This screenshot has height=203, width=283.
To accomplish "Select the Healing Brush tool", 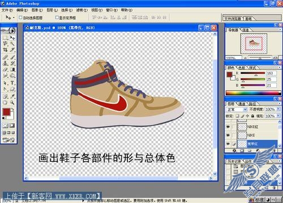I will (x=5, y=58).
